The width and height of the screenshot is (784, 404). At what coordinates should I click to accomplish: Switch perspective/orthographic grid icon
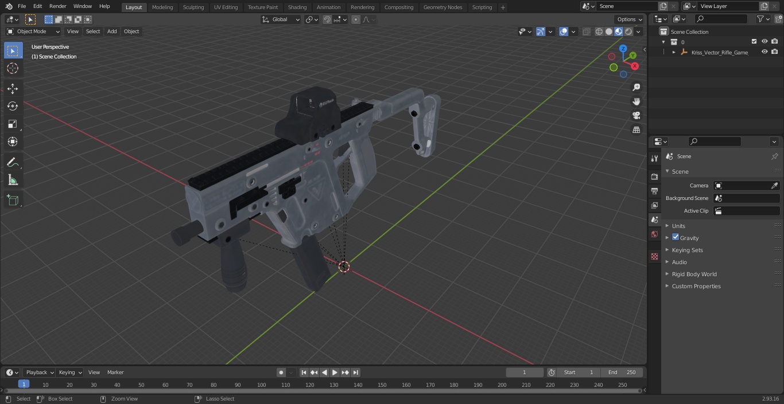636,130
